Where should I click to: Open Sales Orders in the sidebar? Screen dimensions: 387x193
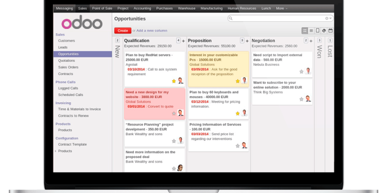point(68,67)
